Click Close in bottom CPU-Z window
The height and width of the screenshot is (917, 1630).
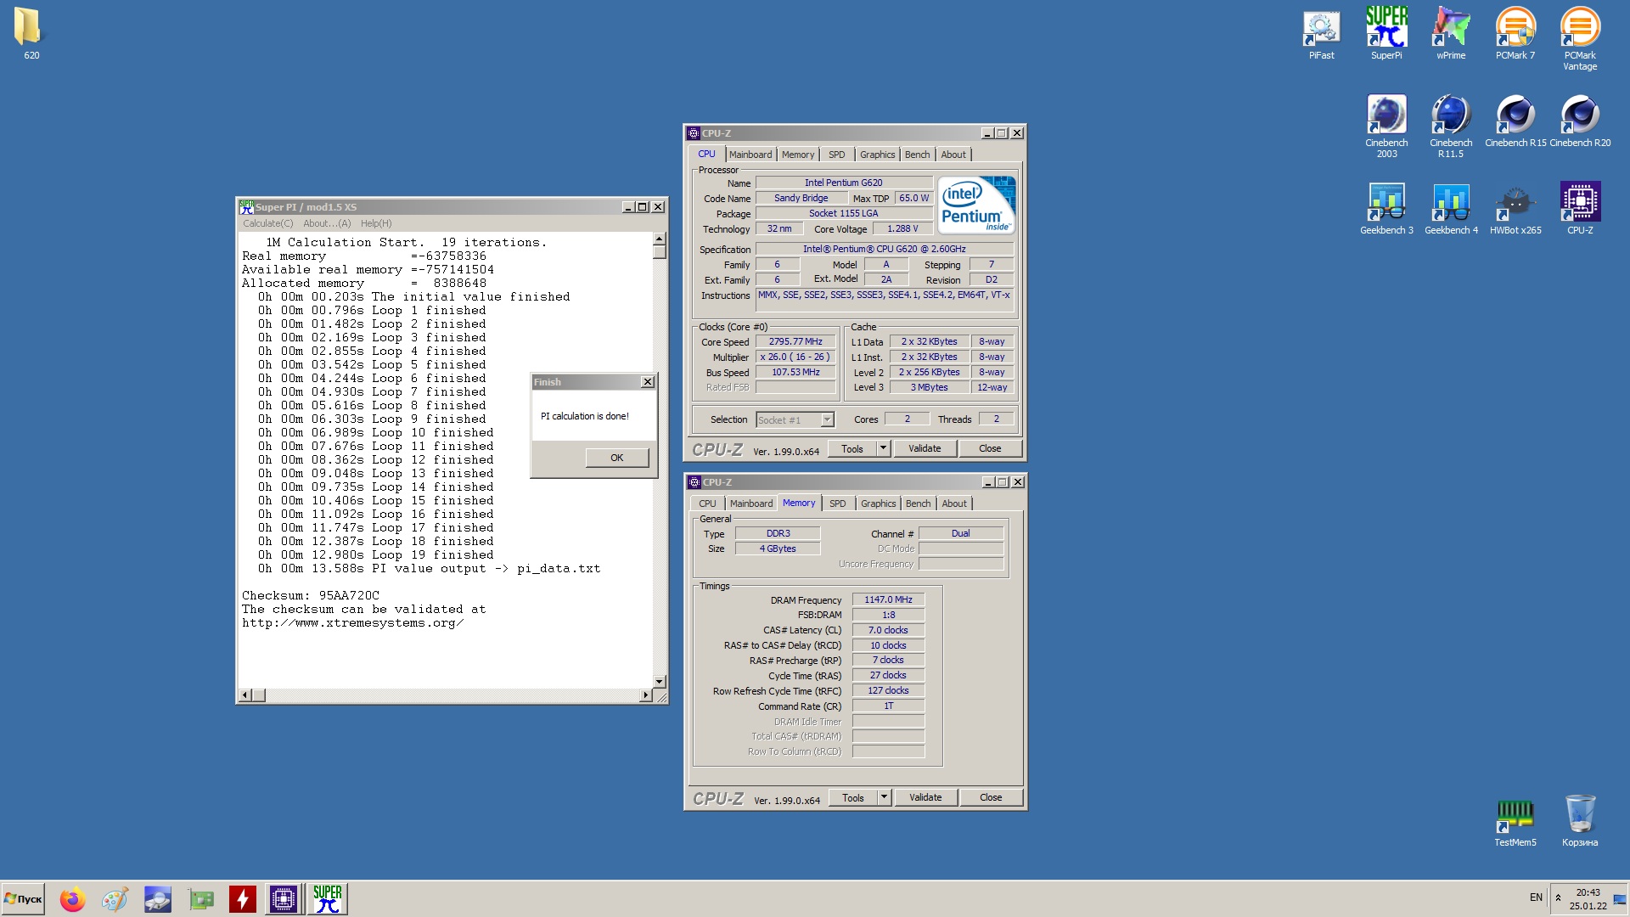[991, 798]
